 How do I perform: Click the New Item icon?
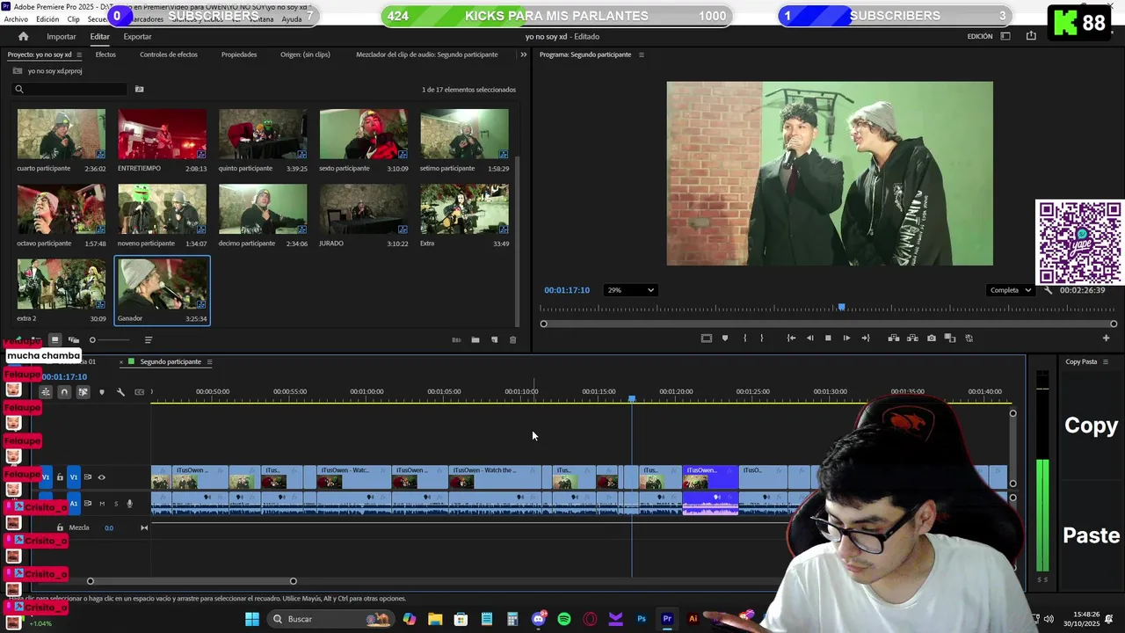pyautogui.click(x=494, y=340)
